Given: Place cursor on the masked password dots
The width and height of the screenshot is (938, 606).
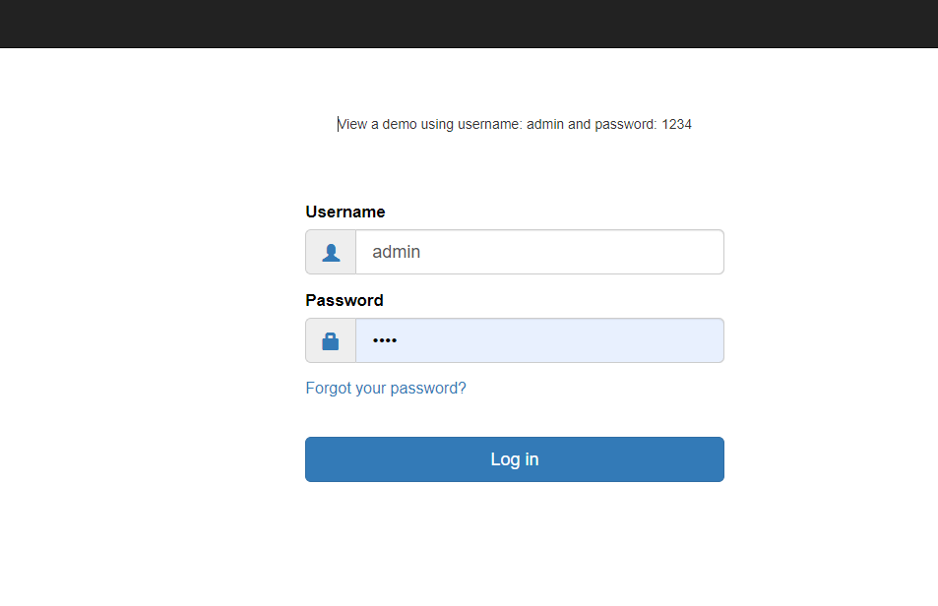Looking at the screenshot, I should (385, 340).
